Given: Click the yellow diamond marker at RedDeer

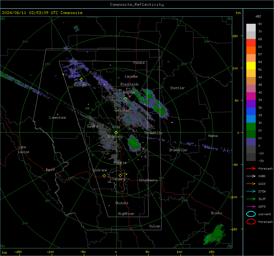Looking at the screenshot, I should pos(125,99).
